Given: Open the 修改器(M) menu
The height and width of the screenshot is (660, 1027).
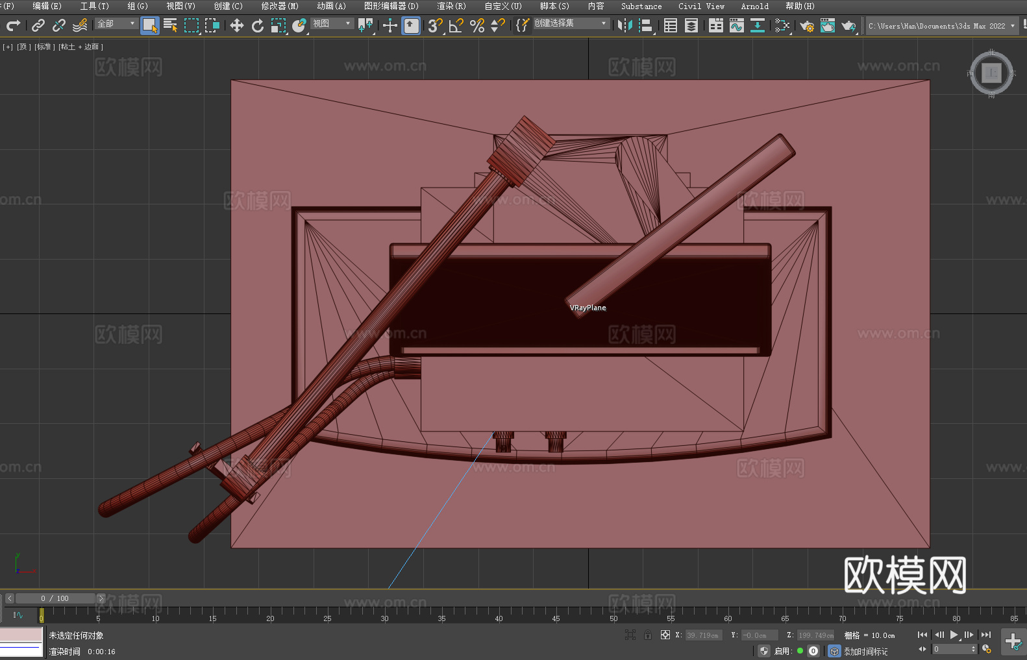Looking at the screenshot, I should (280, 6).
